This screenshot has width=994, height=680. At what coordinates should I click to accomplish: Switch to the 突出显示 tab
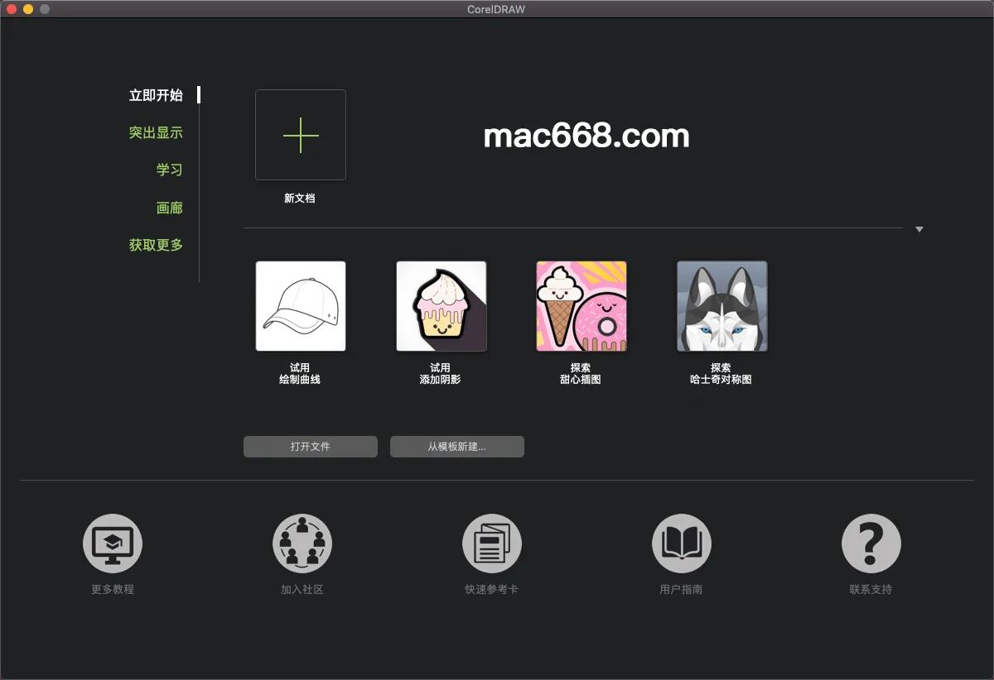click(x=157, y=132)
